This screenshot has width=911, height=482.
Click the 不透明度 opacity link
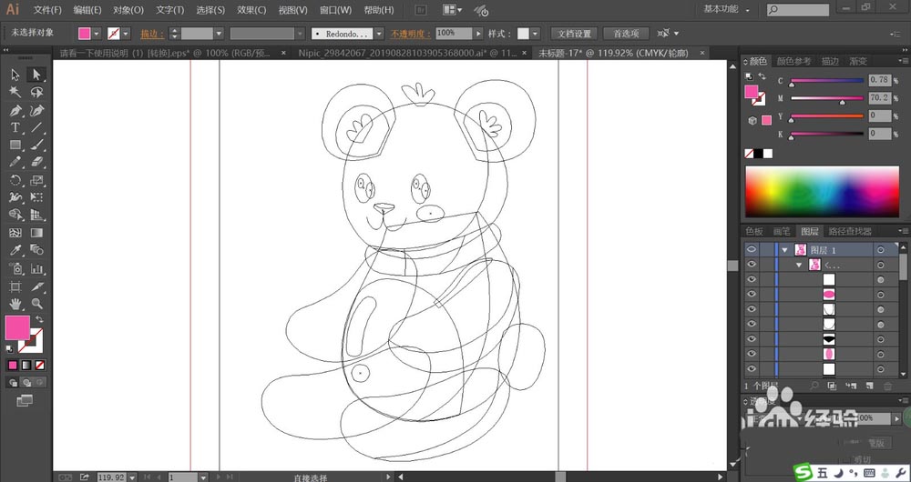410,35
